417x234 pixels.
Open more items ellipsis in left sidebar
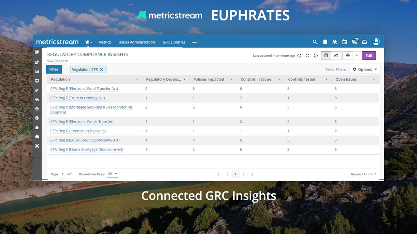[37, 155]
